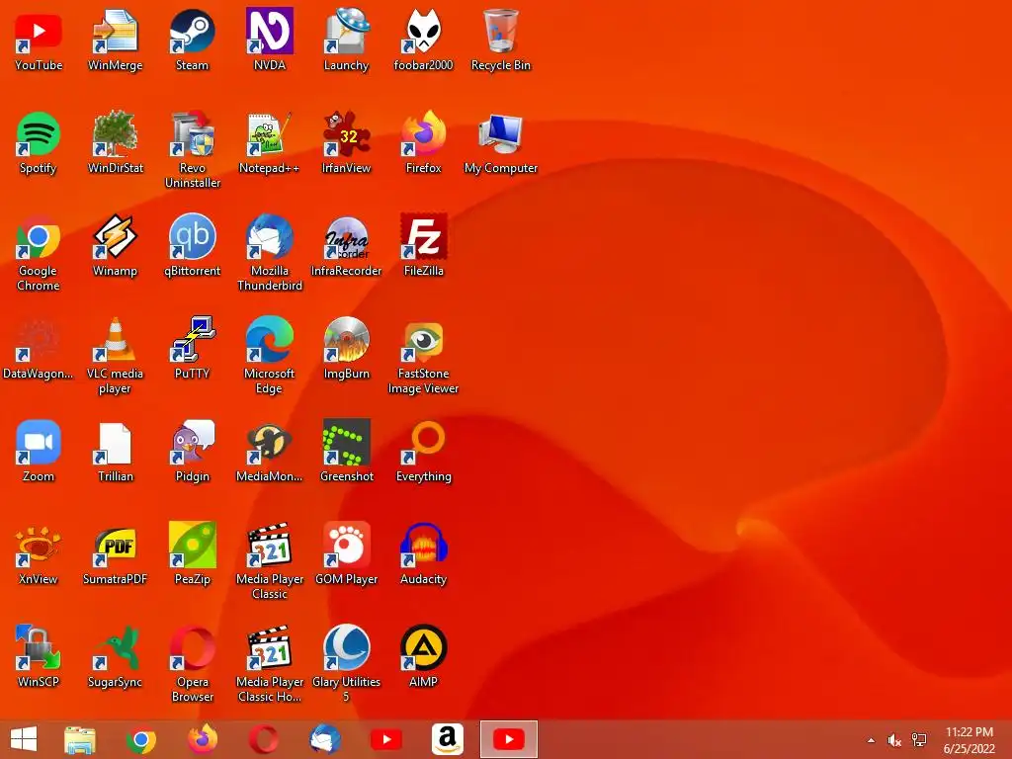
Task: Click the WinDirStat tree icon
Action: point(115,133)
